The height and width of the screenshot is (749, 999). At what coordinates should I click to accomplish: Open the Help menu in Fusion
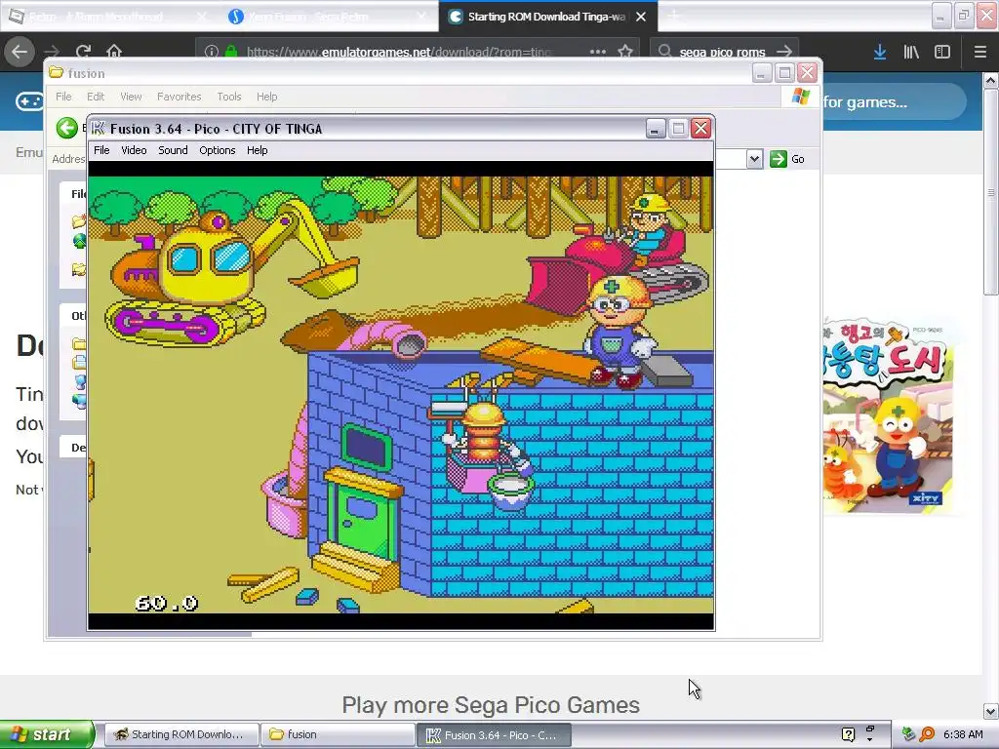pos(258,150)
